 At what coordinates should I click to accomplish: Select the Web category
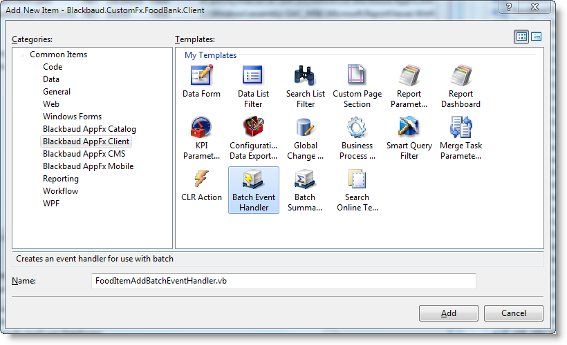click(x=51, y=104)
